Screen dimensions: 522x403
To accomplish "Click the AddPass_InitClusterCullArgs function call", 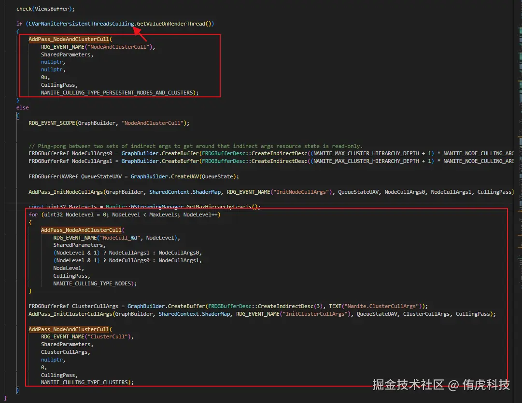I will click(71, 314).
